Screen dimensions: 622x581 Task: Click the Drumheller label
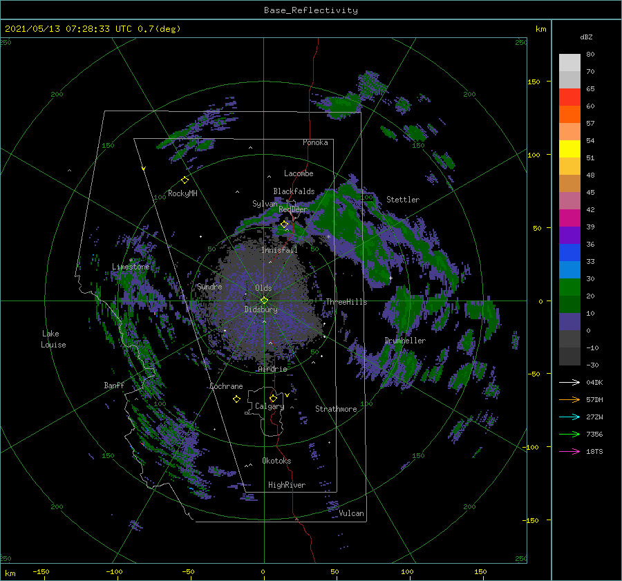coord(405,341)
